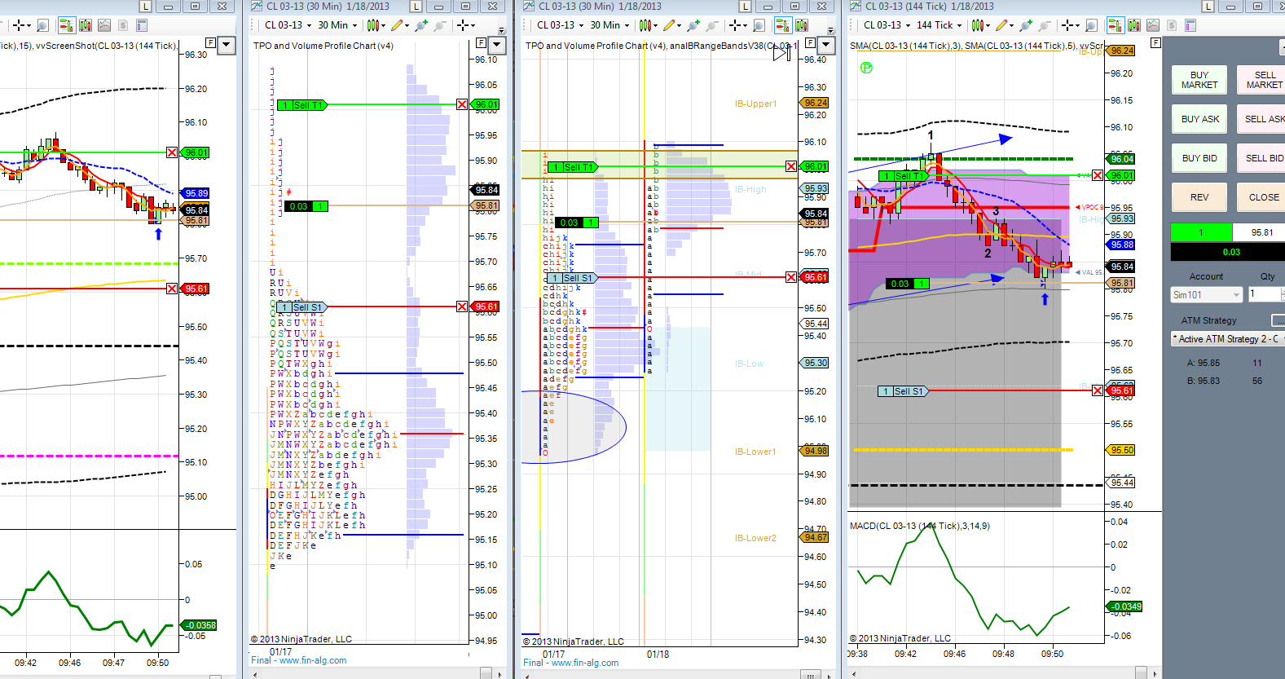Toggle Chart Trader icon in 144 Tick window
This screenshot has height=679, width=1285.
(1116, 25)
